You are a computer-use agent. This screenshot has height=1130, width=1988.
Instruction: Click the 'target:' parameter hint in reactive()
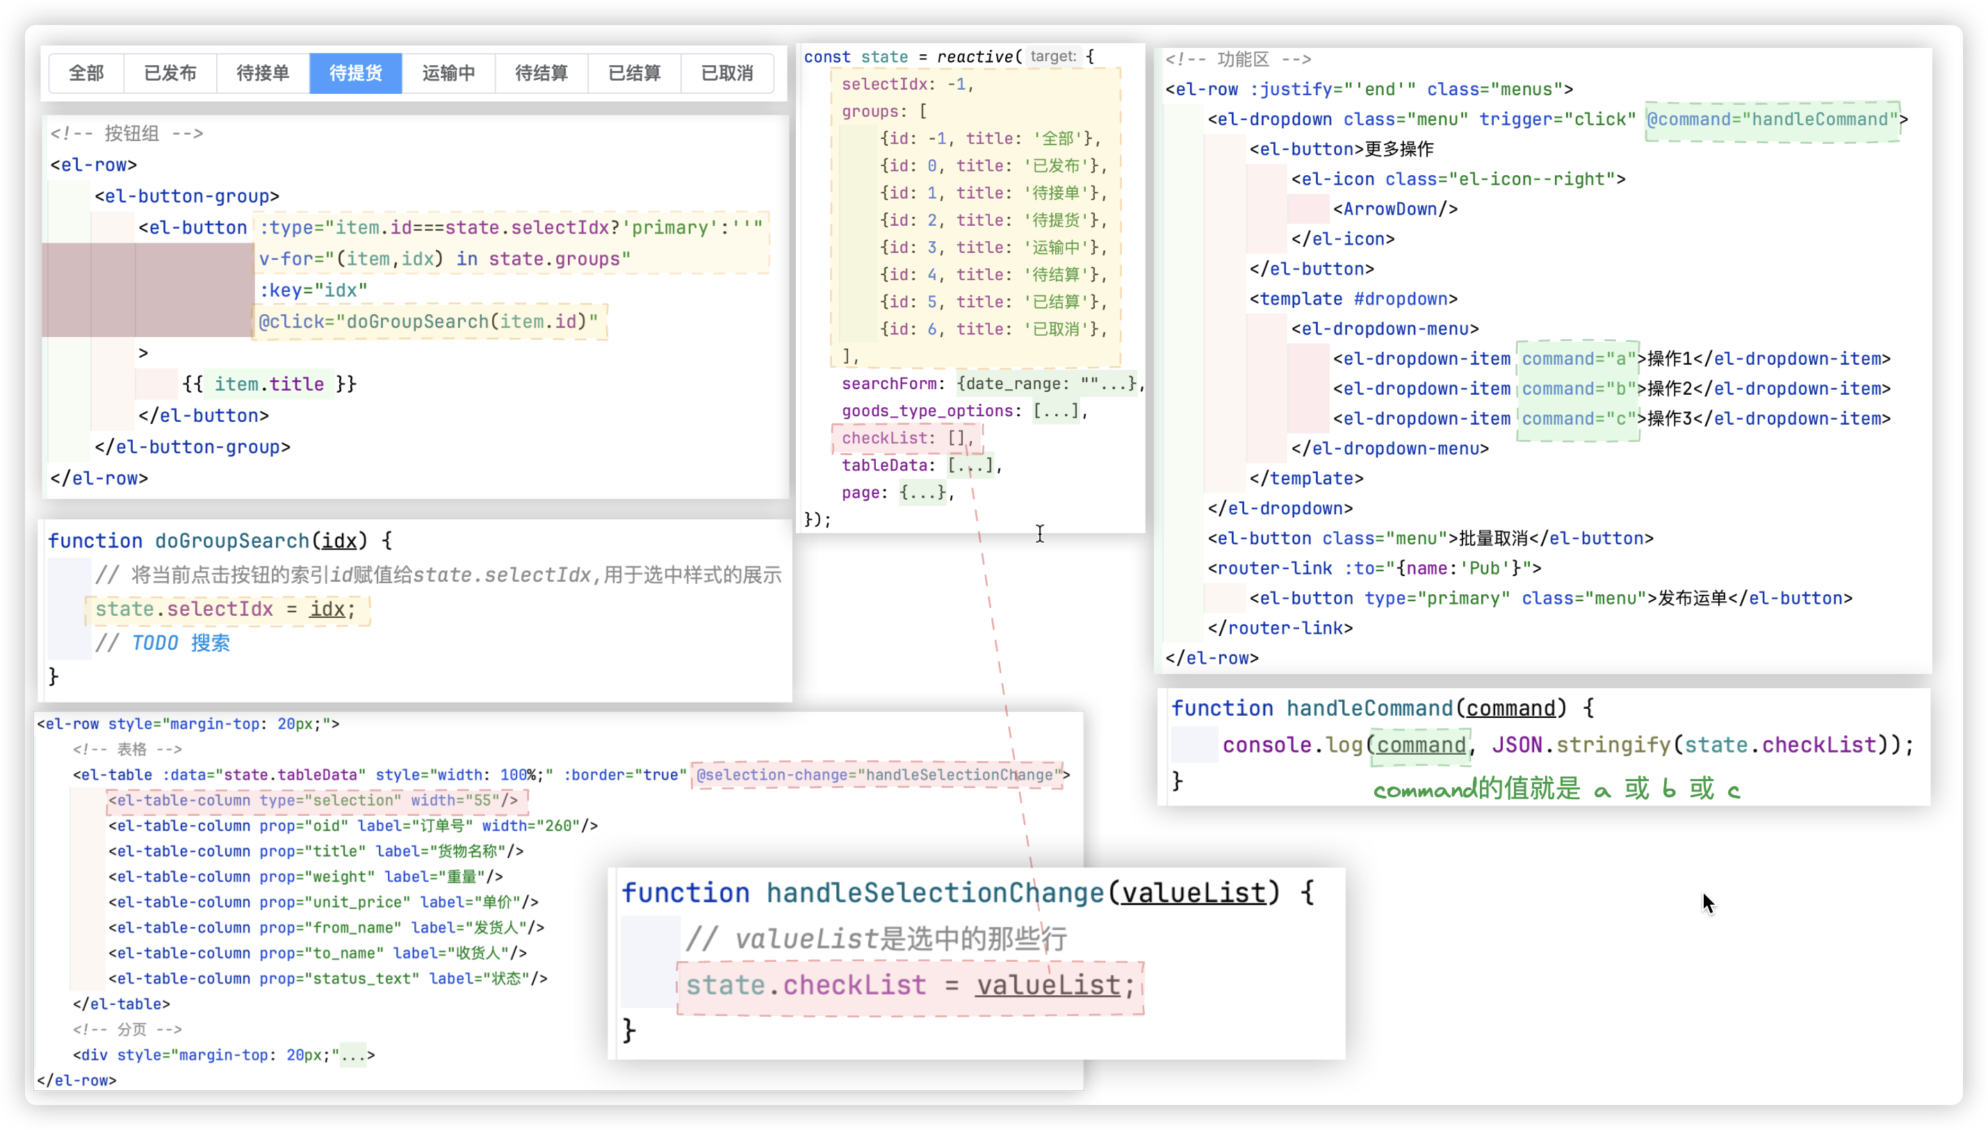(1052, 56)
